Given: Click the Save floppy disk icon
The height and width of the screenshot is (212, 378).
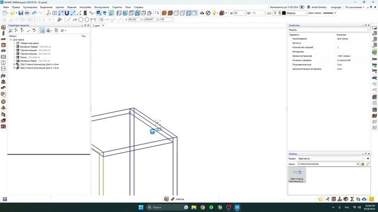Looking at the screenshot, I should point(21,13).
